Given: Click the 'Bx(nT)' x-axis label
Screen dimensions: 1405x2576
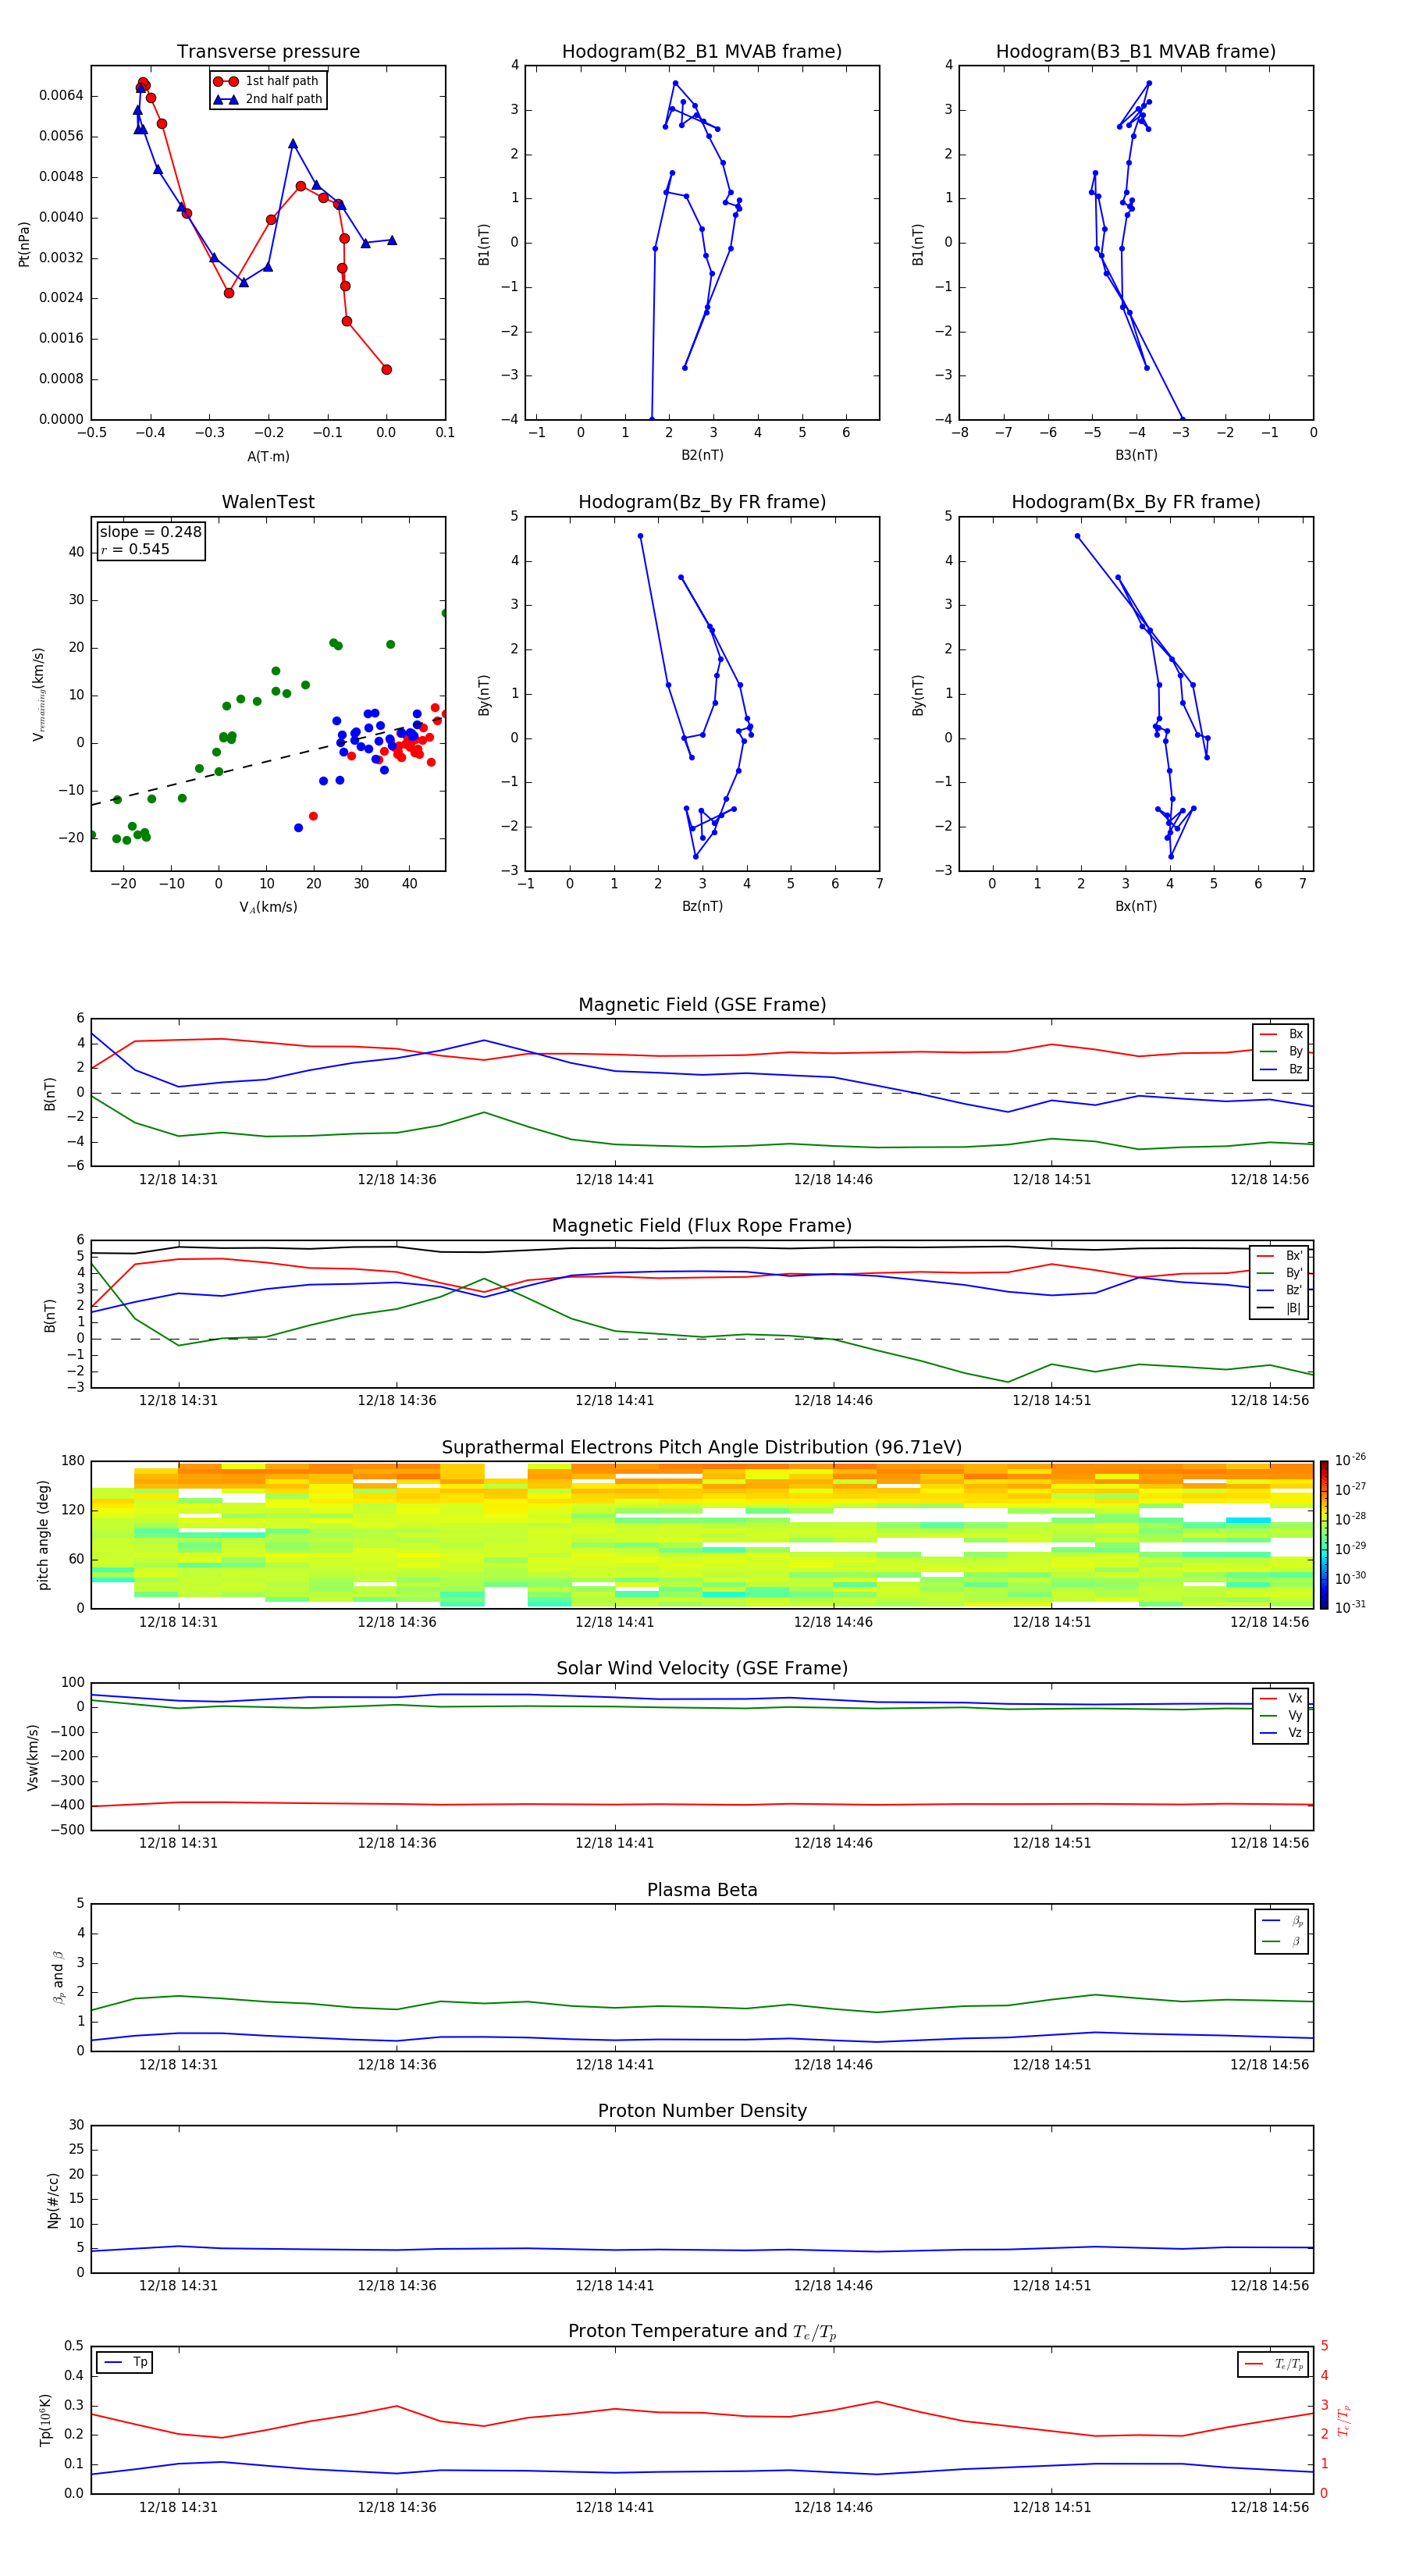Looking at the screenshot, I should coord(1136,906).
